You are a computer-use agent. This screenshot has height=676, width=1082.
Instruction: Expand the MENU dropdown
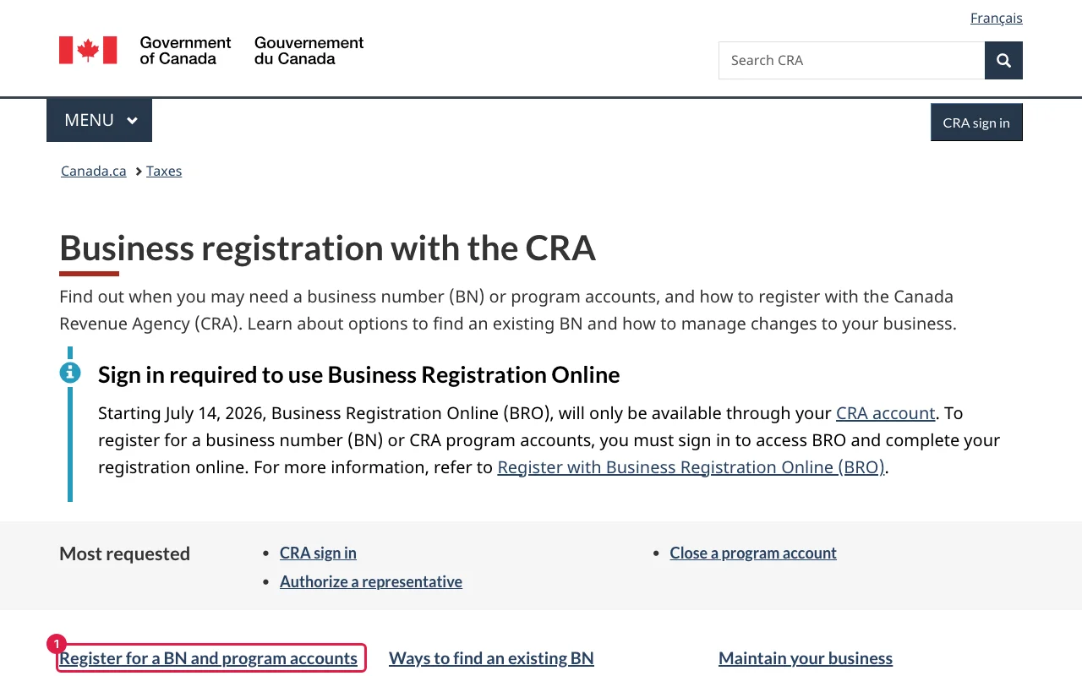[100, 120]
